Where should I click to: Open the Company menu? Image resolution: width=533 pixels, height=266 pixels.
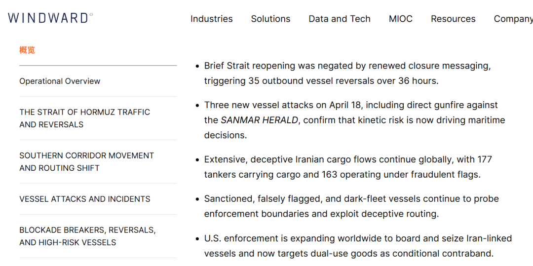[x=513, y=19]
